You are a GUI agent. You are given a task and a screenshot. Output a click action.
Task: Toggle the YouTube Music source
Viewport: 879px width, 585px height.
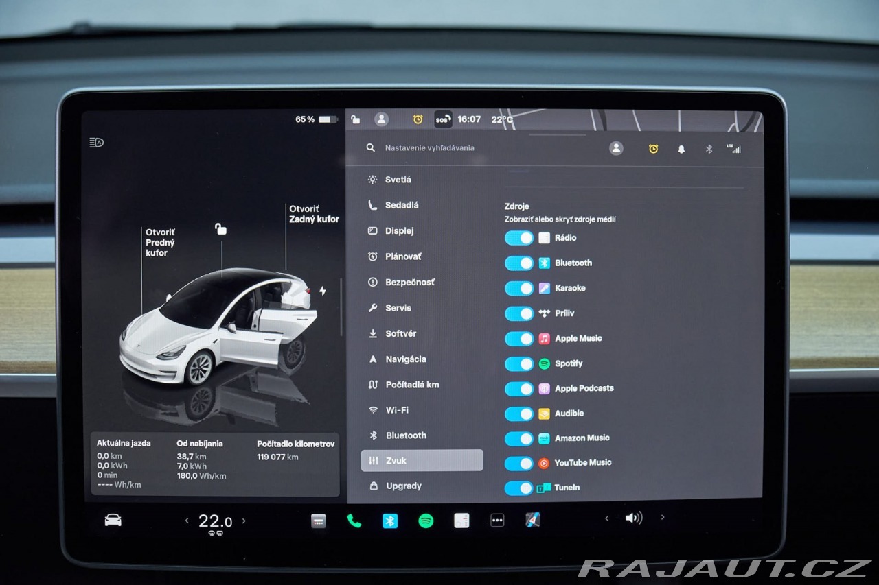point(519,464)
